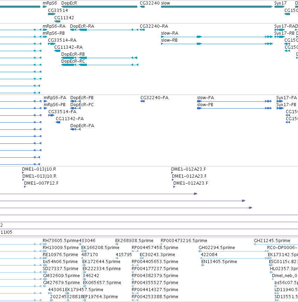Click feature 487170
The width and height of the screenshot is (298, 302).
90,255
